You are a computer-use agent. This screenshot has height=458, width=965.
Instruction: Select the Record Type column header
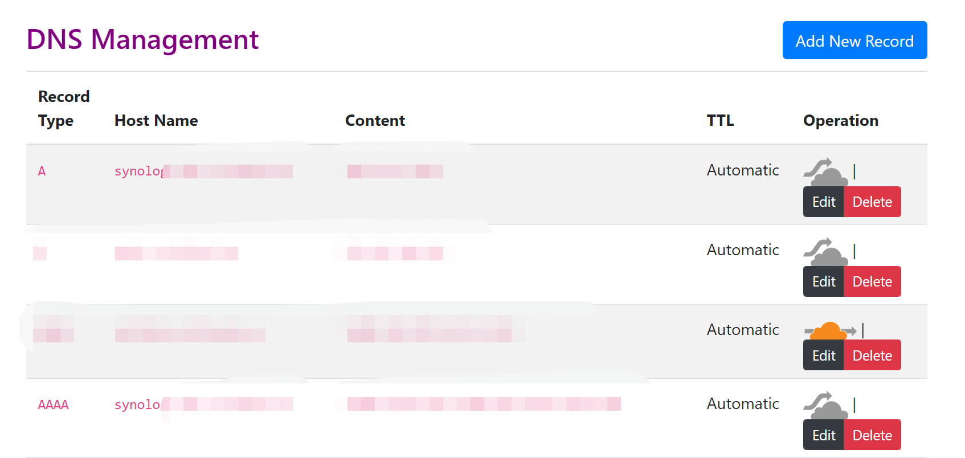[x=64, y=108]
